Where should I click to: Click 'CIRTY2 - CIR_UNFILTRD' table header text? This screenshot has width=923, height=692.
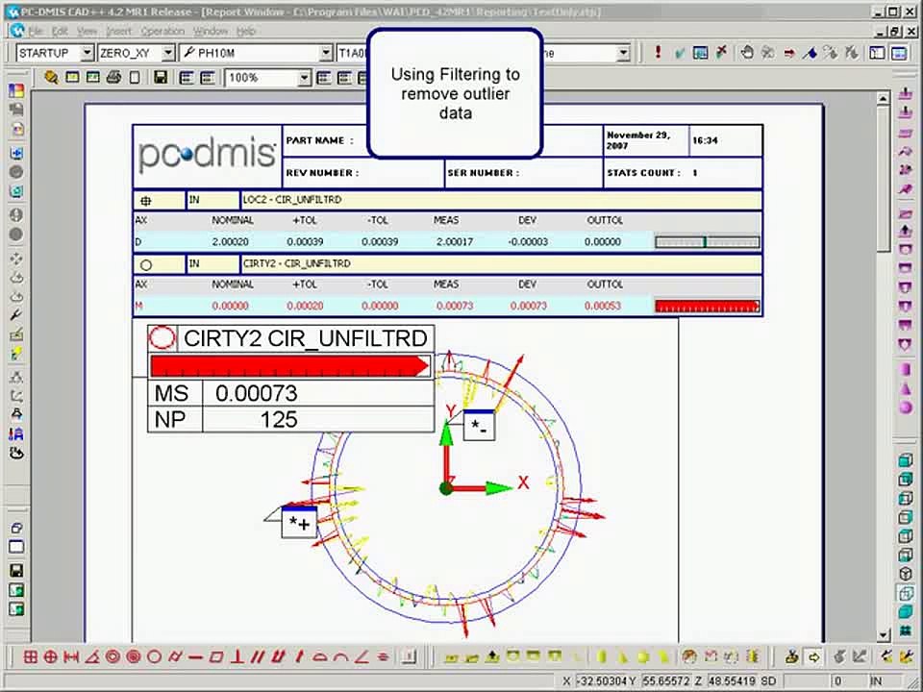pyautogui.click(x=297, y=263)
